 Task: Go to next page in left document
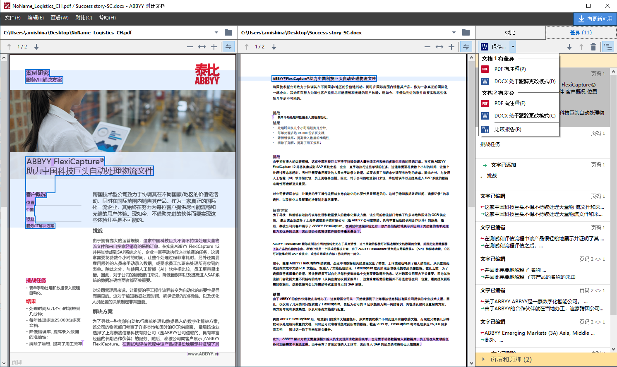pyautogui.click(x=36, y=47)
